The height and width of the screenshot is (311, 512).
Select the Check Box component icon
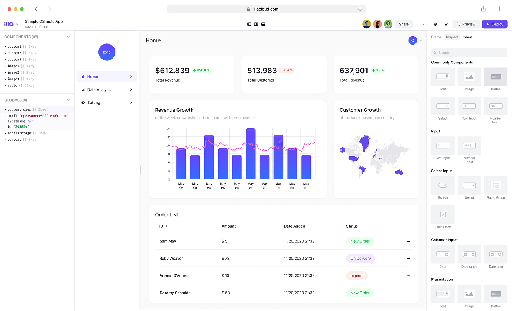tap(443, 215)
